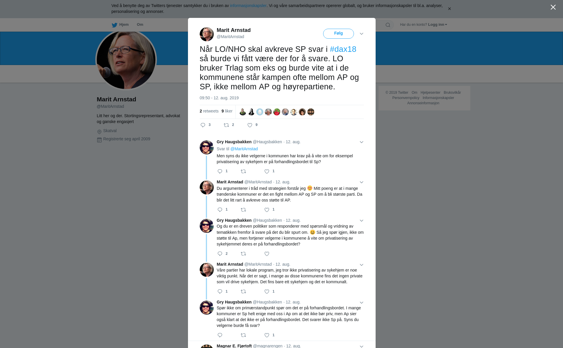Click the Twitter bird Hjem icon

pos(114,25)
